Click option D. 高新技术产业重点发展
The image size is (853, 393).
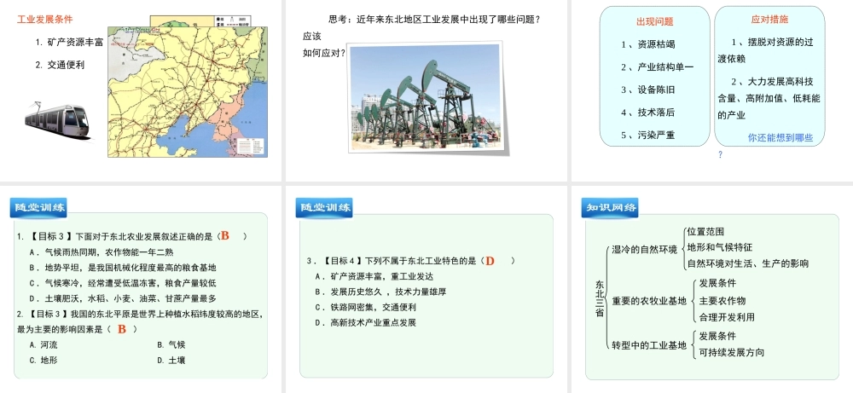pyautogui.click(x=366, y=322)
